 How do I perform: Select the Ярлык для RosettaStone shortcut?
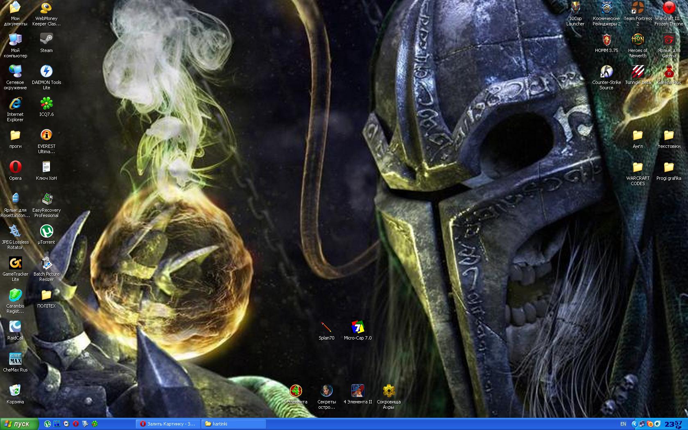pos(15,205)
